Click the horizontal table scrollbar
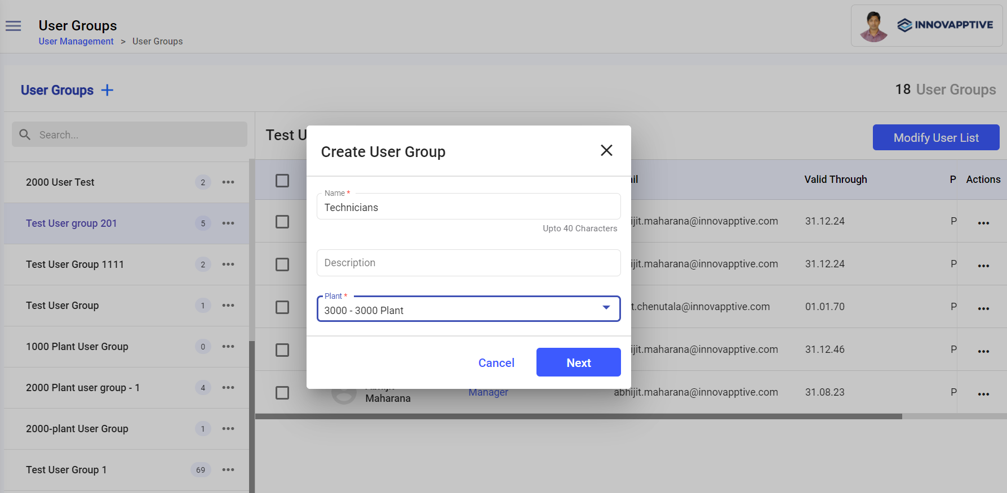This screenshot has width=1007, height=493. 578,416
